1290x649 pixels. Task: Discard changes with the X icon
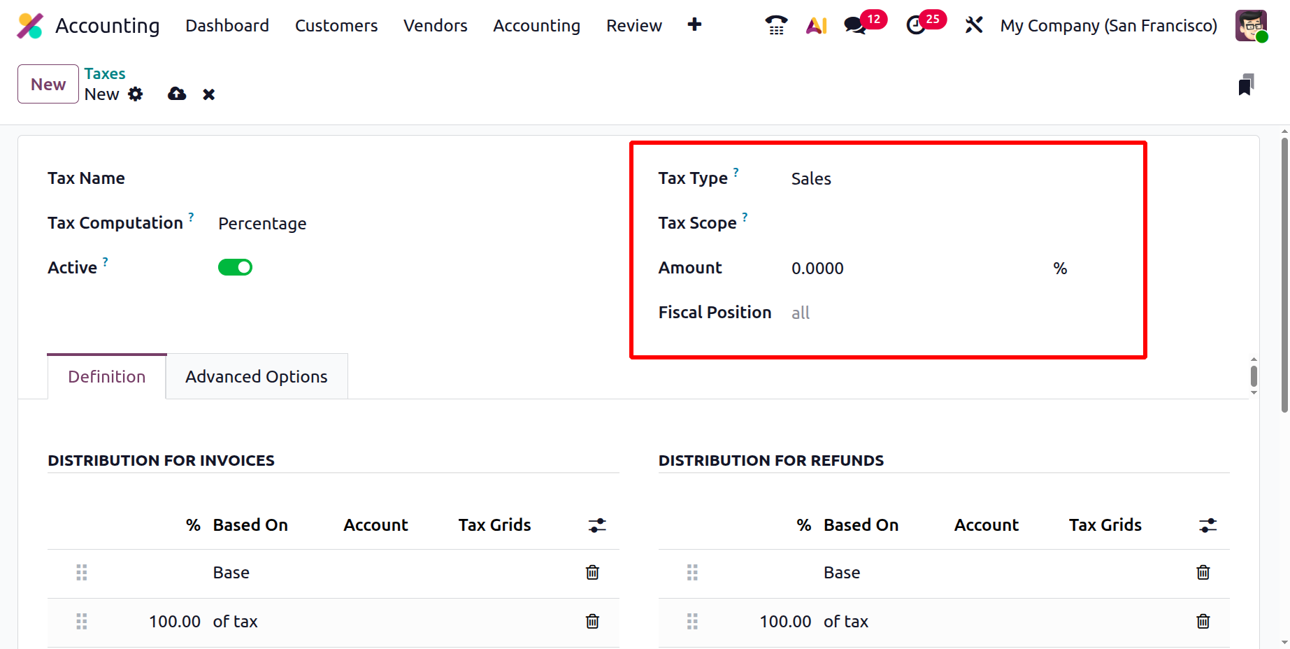[x=208, y=94]
